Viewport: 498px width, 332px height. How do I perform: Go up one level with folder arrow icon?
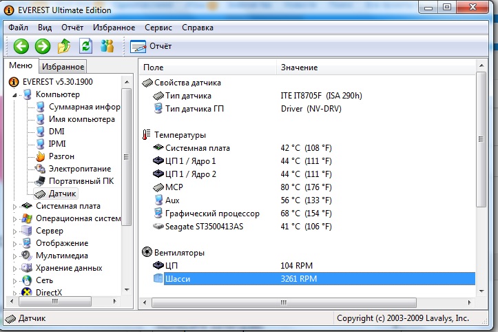tap(64, 46)
